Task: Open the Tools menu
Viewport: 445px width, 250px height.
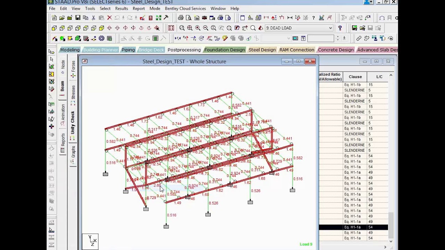Action: [90, 8]
